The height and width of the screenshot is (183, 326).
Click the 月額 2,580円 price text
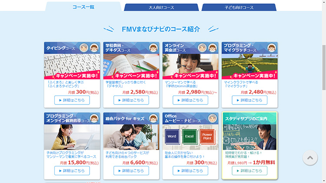140,92
